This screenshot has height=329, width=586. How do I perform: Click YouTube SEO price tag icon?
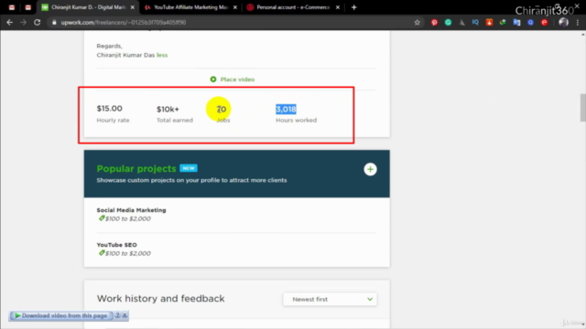pos(102,253)
